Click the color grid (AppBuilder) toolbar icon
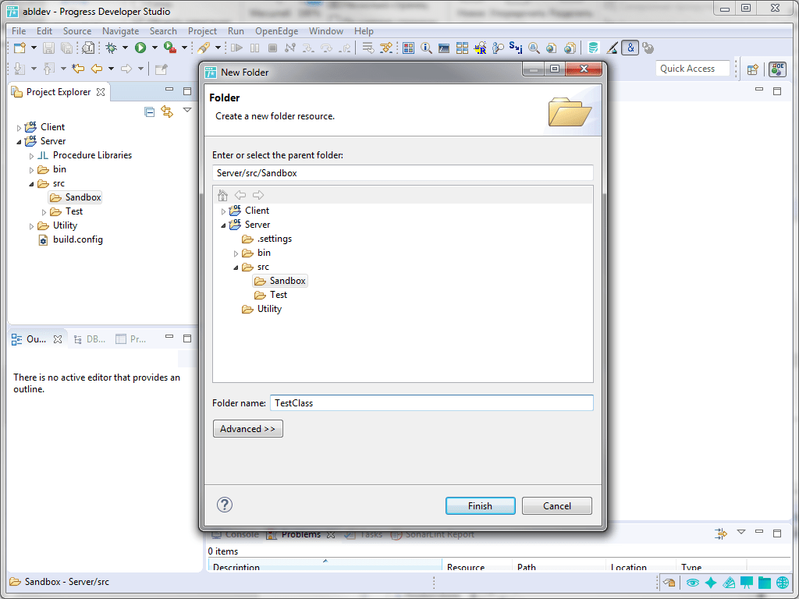The image size is (799, 599). point(408,48)
